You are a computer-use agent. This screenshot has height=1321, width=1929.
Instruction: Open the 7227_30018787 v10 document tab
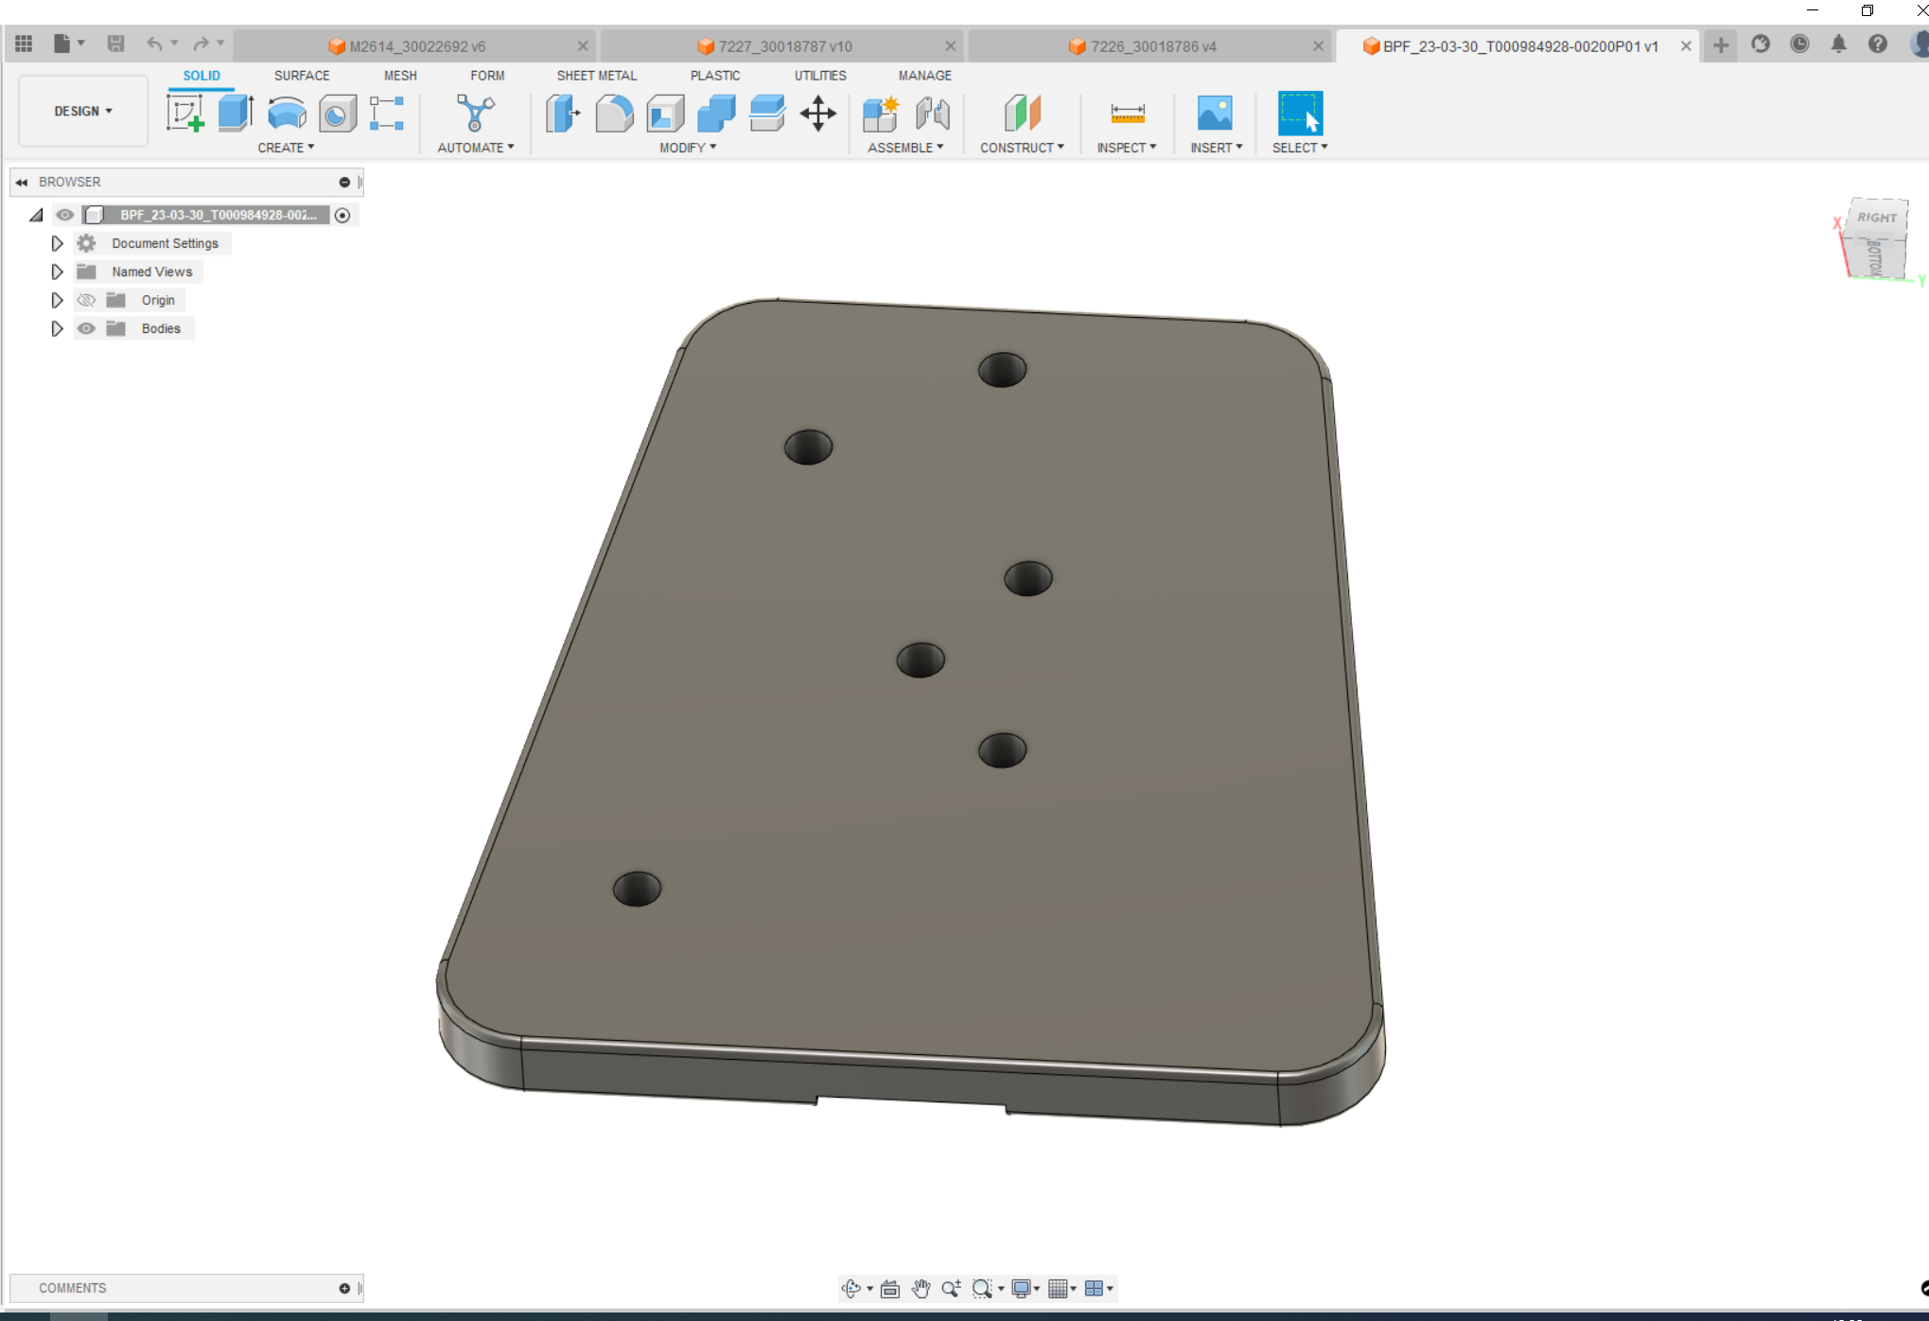tap(782, 45)
